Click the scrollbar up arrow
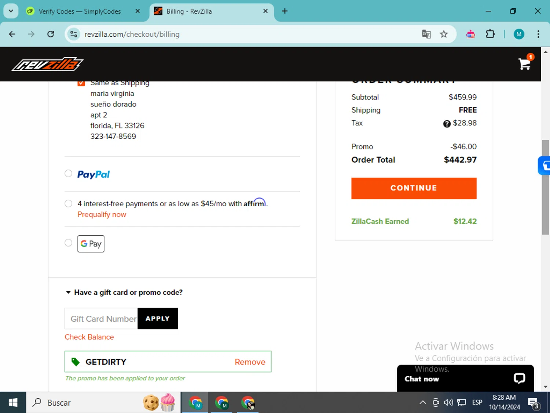Viewport: 550px width, 413px height. [x=546, y=52]
